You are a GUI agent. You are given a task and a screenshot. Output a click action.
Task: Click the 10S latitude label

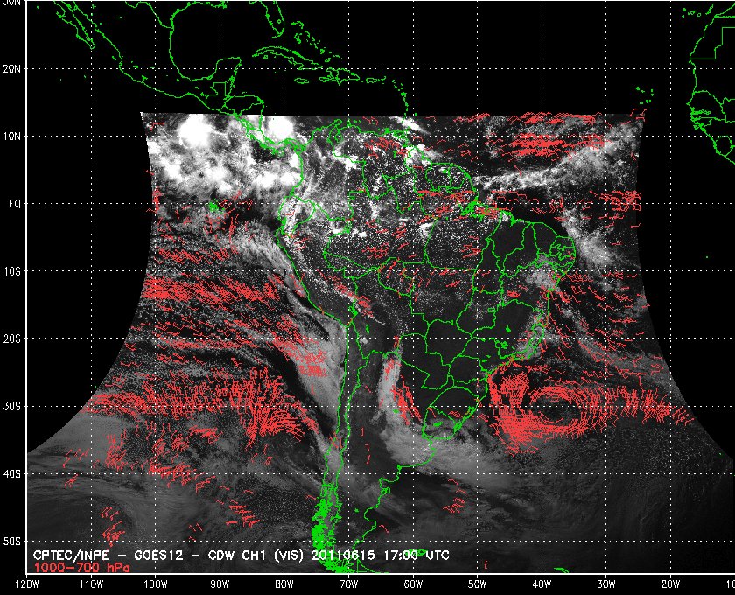tap(11, 271)
